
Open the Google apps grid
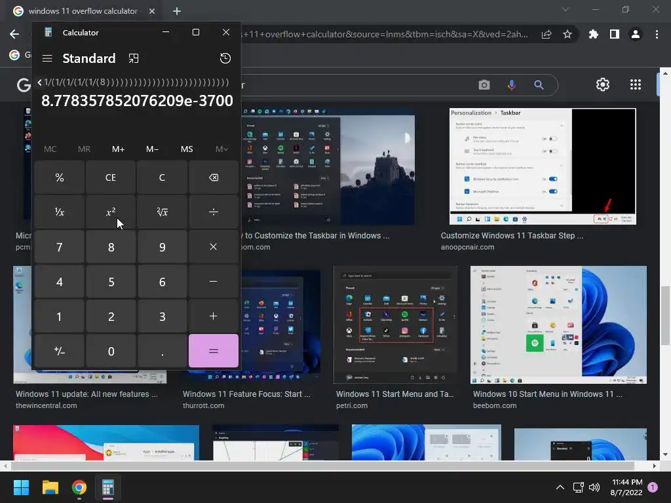coord(636,84)
